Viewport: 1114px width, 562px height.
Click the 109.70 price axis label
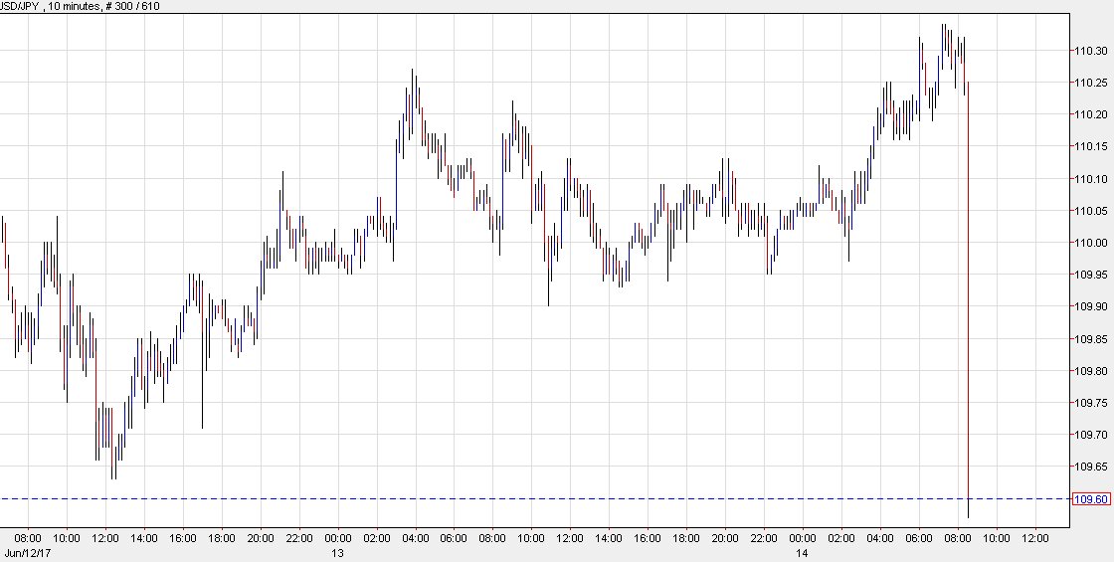coord(1090,435)
